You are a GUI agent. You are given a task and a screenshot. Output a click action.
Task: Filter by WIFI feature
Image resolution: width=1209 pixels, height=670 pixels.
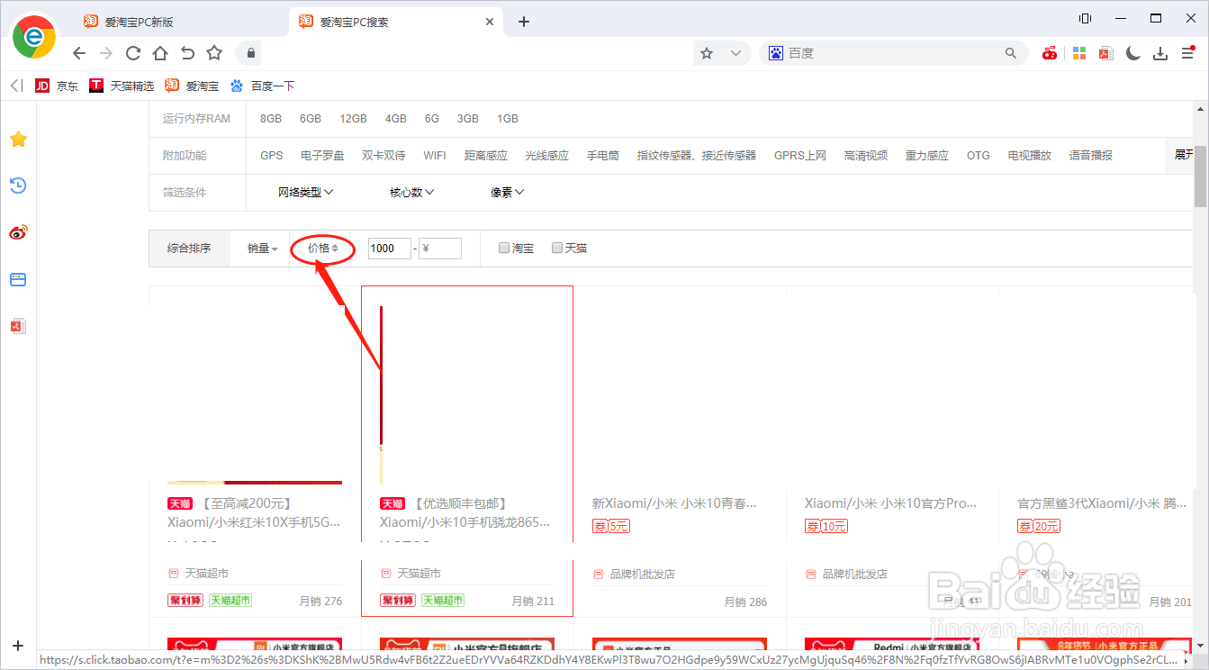435,156
